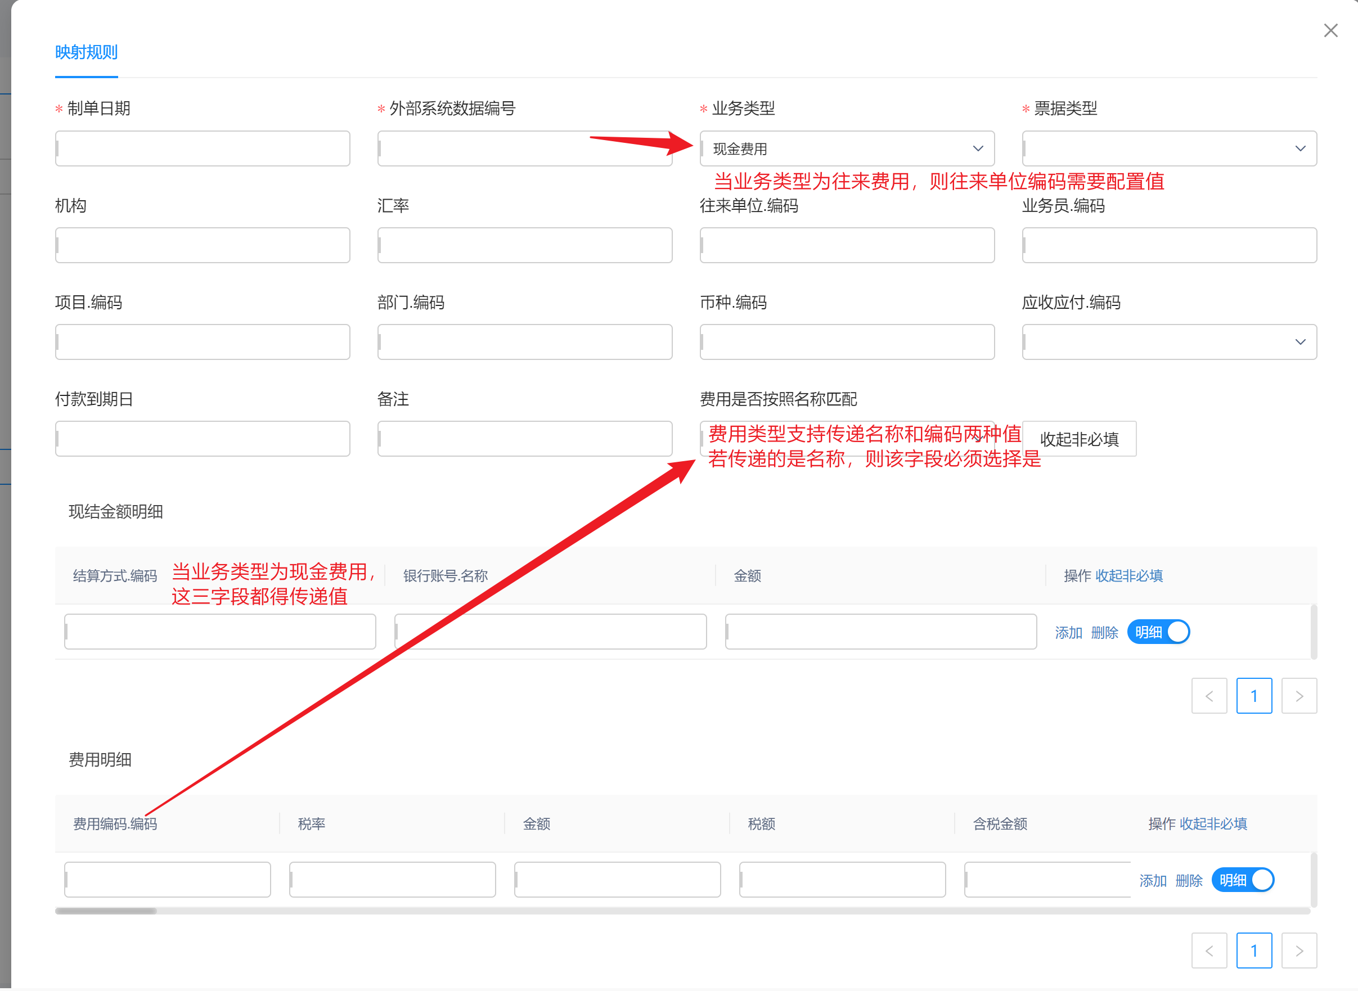The height and width of the screenshot is (991, 1358).
Task: Select the 映射规则 tab
Action: click(86, 52)
